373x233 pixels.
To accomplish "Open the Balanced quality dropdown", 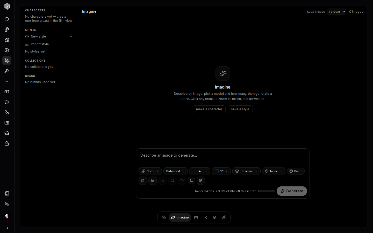I will (175, 171).
